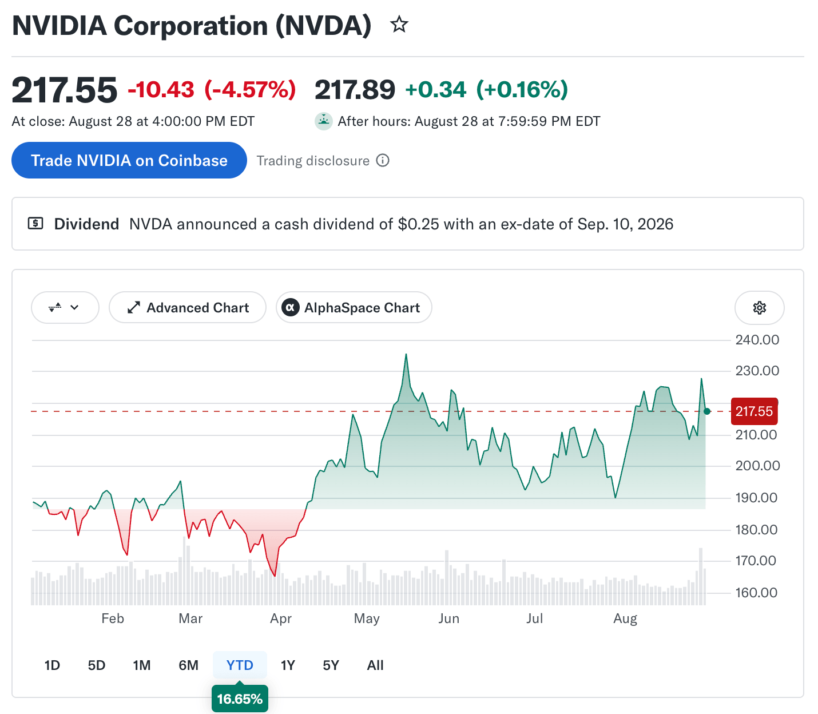Click the after-hours price 217.89

pos(355,90)
